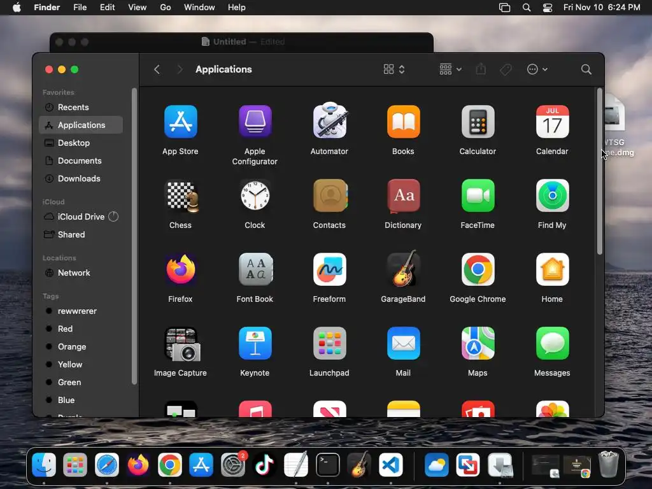Click the Applications window vertical scrollbar
Viewport: 652px width, 489px height.
[599, 171]
